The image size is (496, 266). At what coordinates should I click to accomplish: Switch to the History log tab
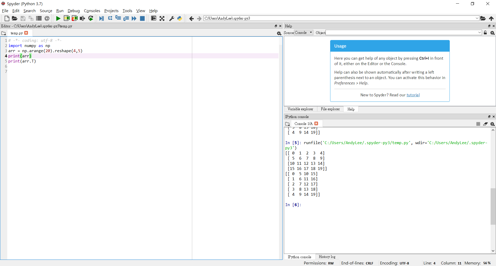pos(327,257)
